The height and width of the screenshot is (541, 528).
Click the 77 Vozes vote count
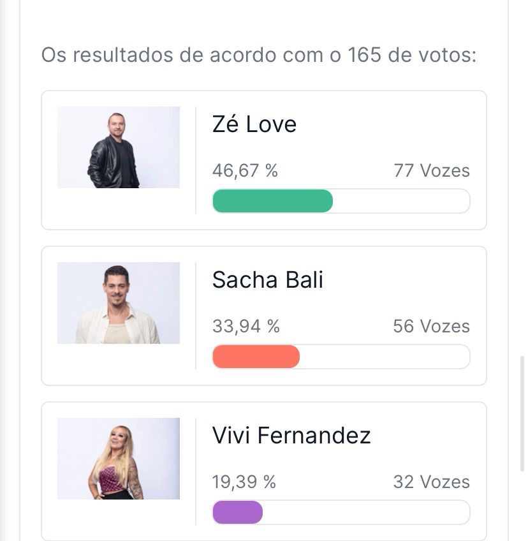432,171
